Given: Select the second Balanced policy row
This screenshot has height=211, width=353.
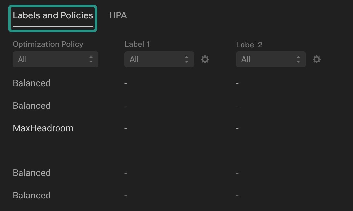Looking at the screenshot, I should pyautogui.click(x=32, y=106).
